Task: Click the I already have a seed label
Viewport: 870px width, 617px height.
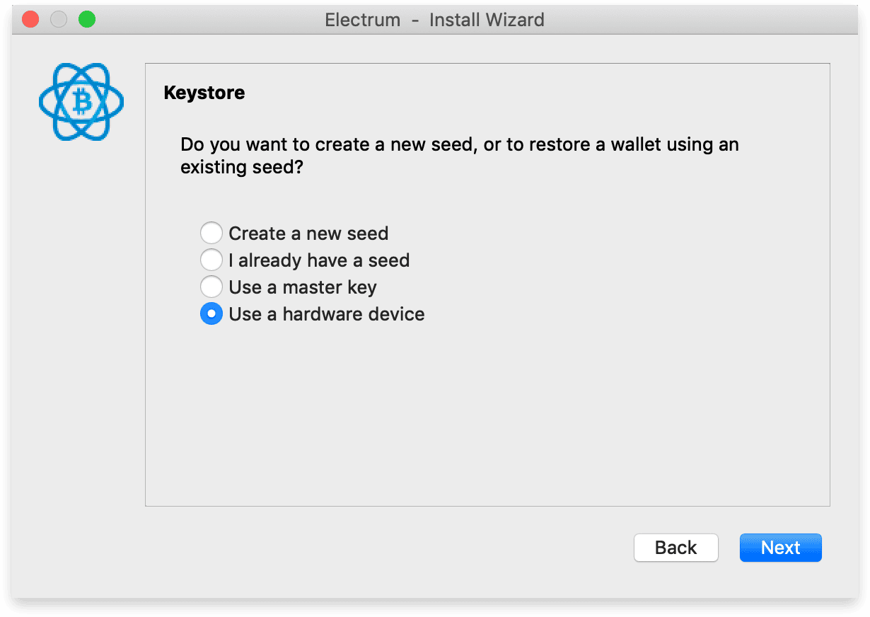Action: (x=319, y=260)
